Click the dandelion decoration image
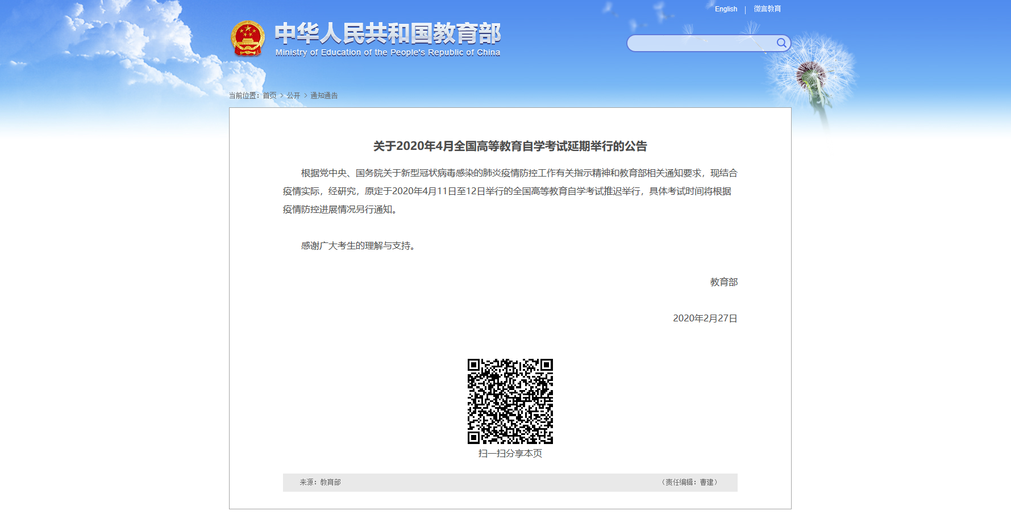Viewport: 1011px width, 515px height. pos(813,74)
